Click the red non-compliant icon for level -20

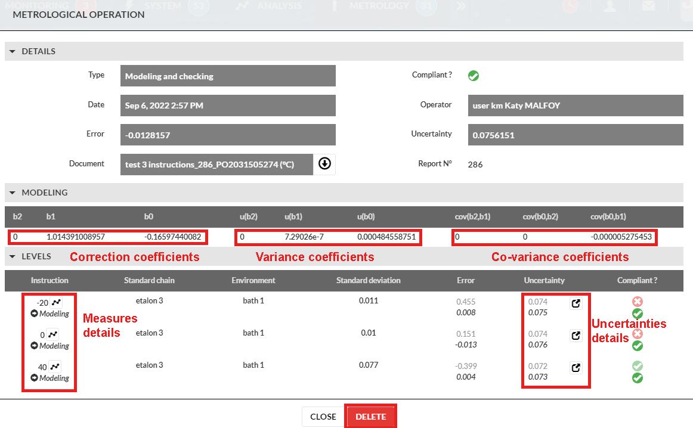638,302
